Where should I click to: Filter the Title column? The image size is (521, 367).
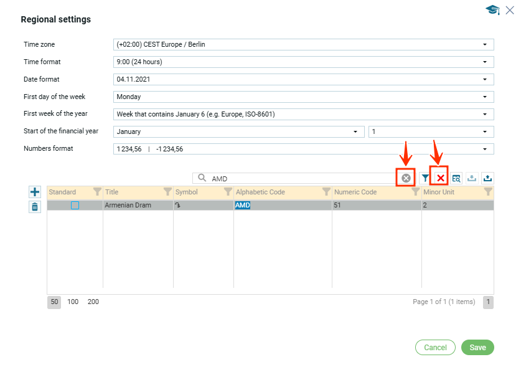click(167, 192)
